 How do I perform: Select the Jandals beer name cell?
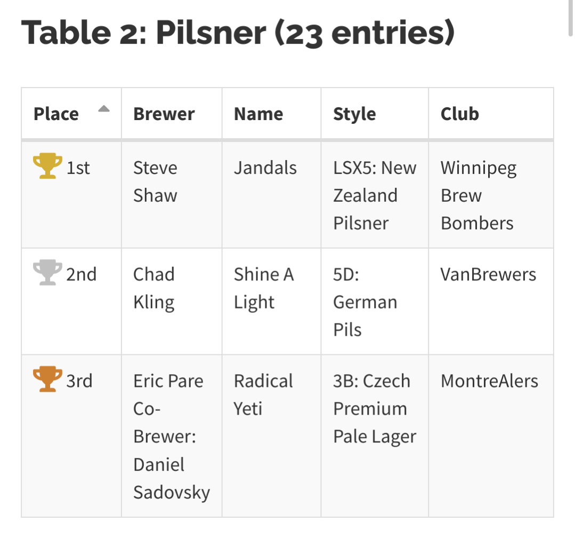pyautogui.click(x=265, y=168)
